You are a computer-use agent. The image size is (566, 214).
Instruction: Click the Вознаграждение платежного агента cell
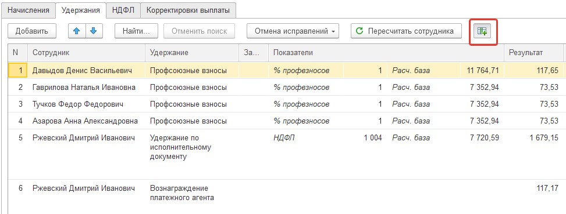pyautogui.click(x=182, y=193)
